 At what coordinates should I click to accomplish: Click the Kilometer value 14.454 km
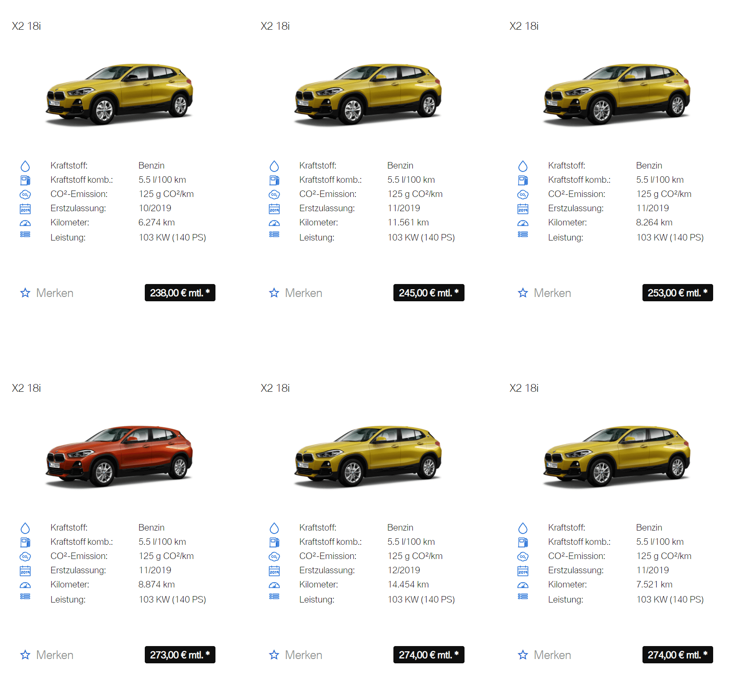pos(408,584)
